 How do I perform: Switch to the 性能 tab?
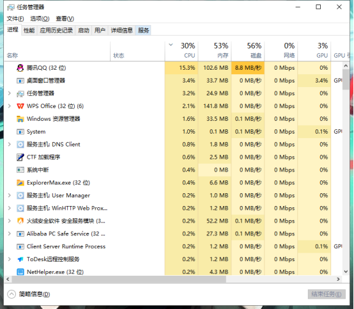pyautogui.click(x=29, y=30)
